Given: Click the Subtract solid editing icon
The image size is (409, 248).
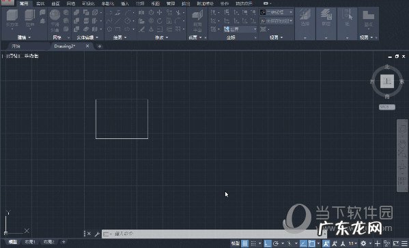Looking at the screenshot, I should pyautogui.click(x=76, y=20).
